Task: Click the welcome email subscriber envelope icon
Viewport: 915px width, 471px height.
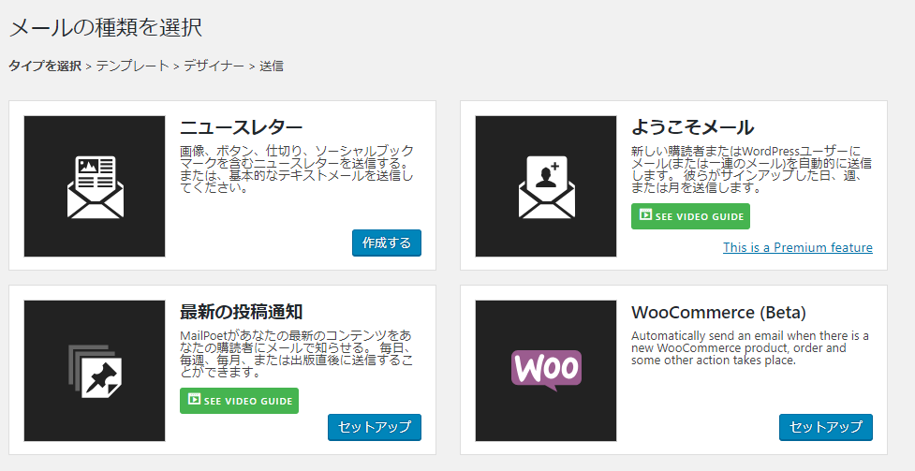Action: click(546, 186)
